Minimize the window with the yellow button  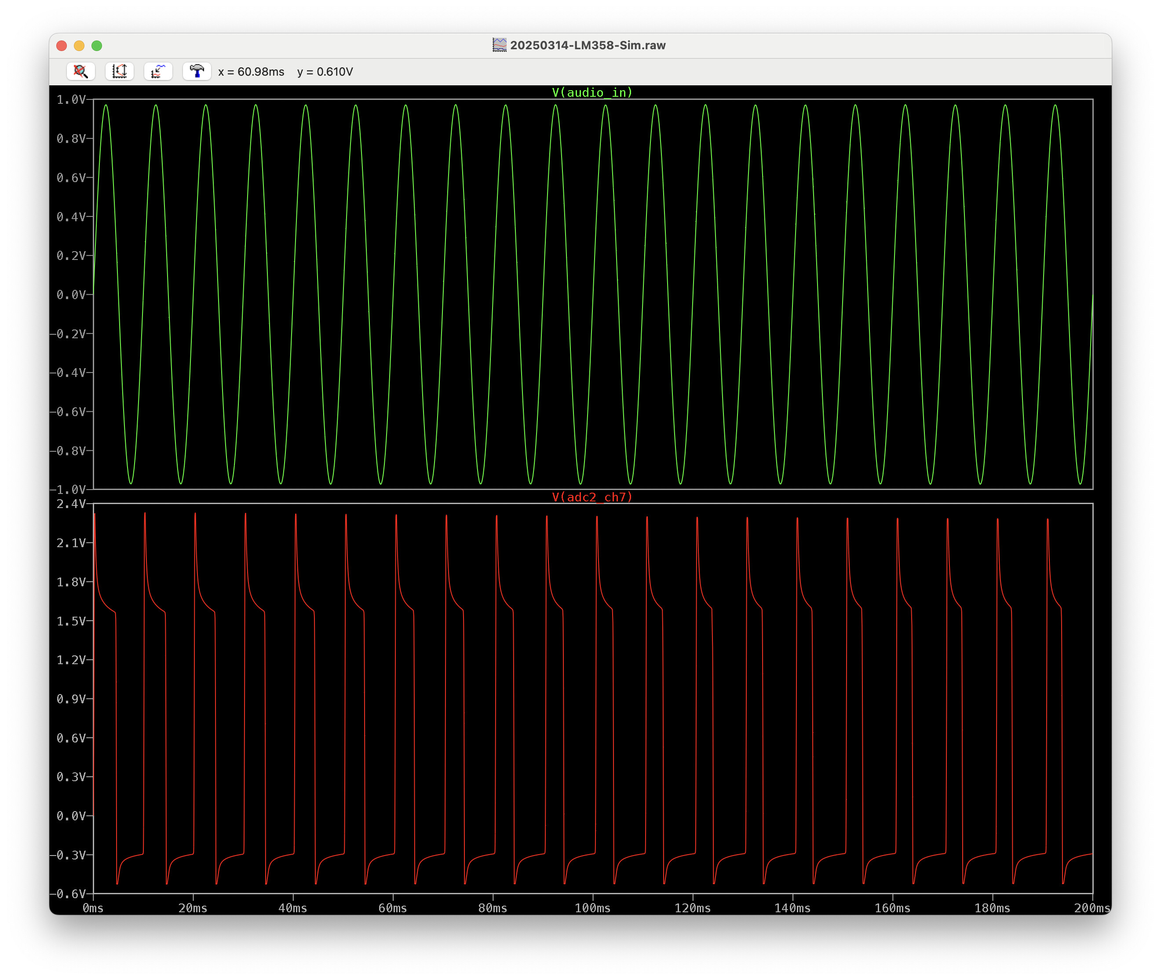(79, 46)
